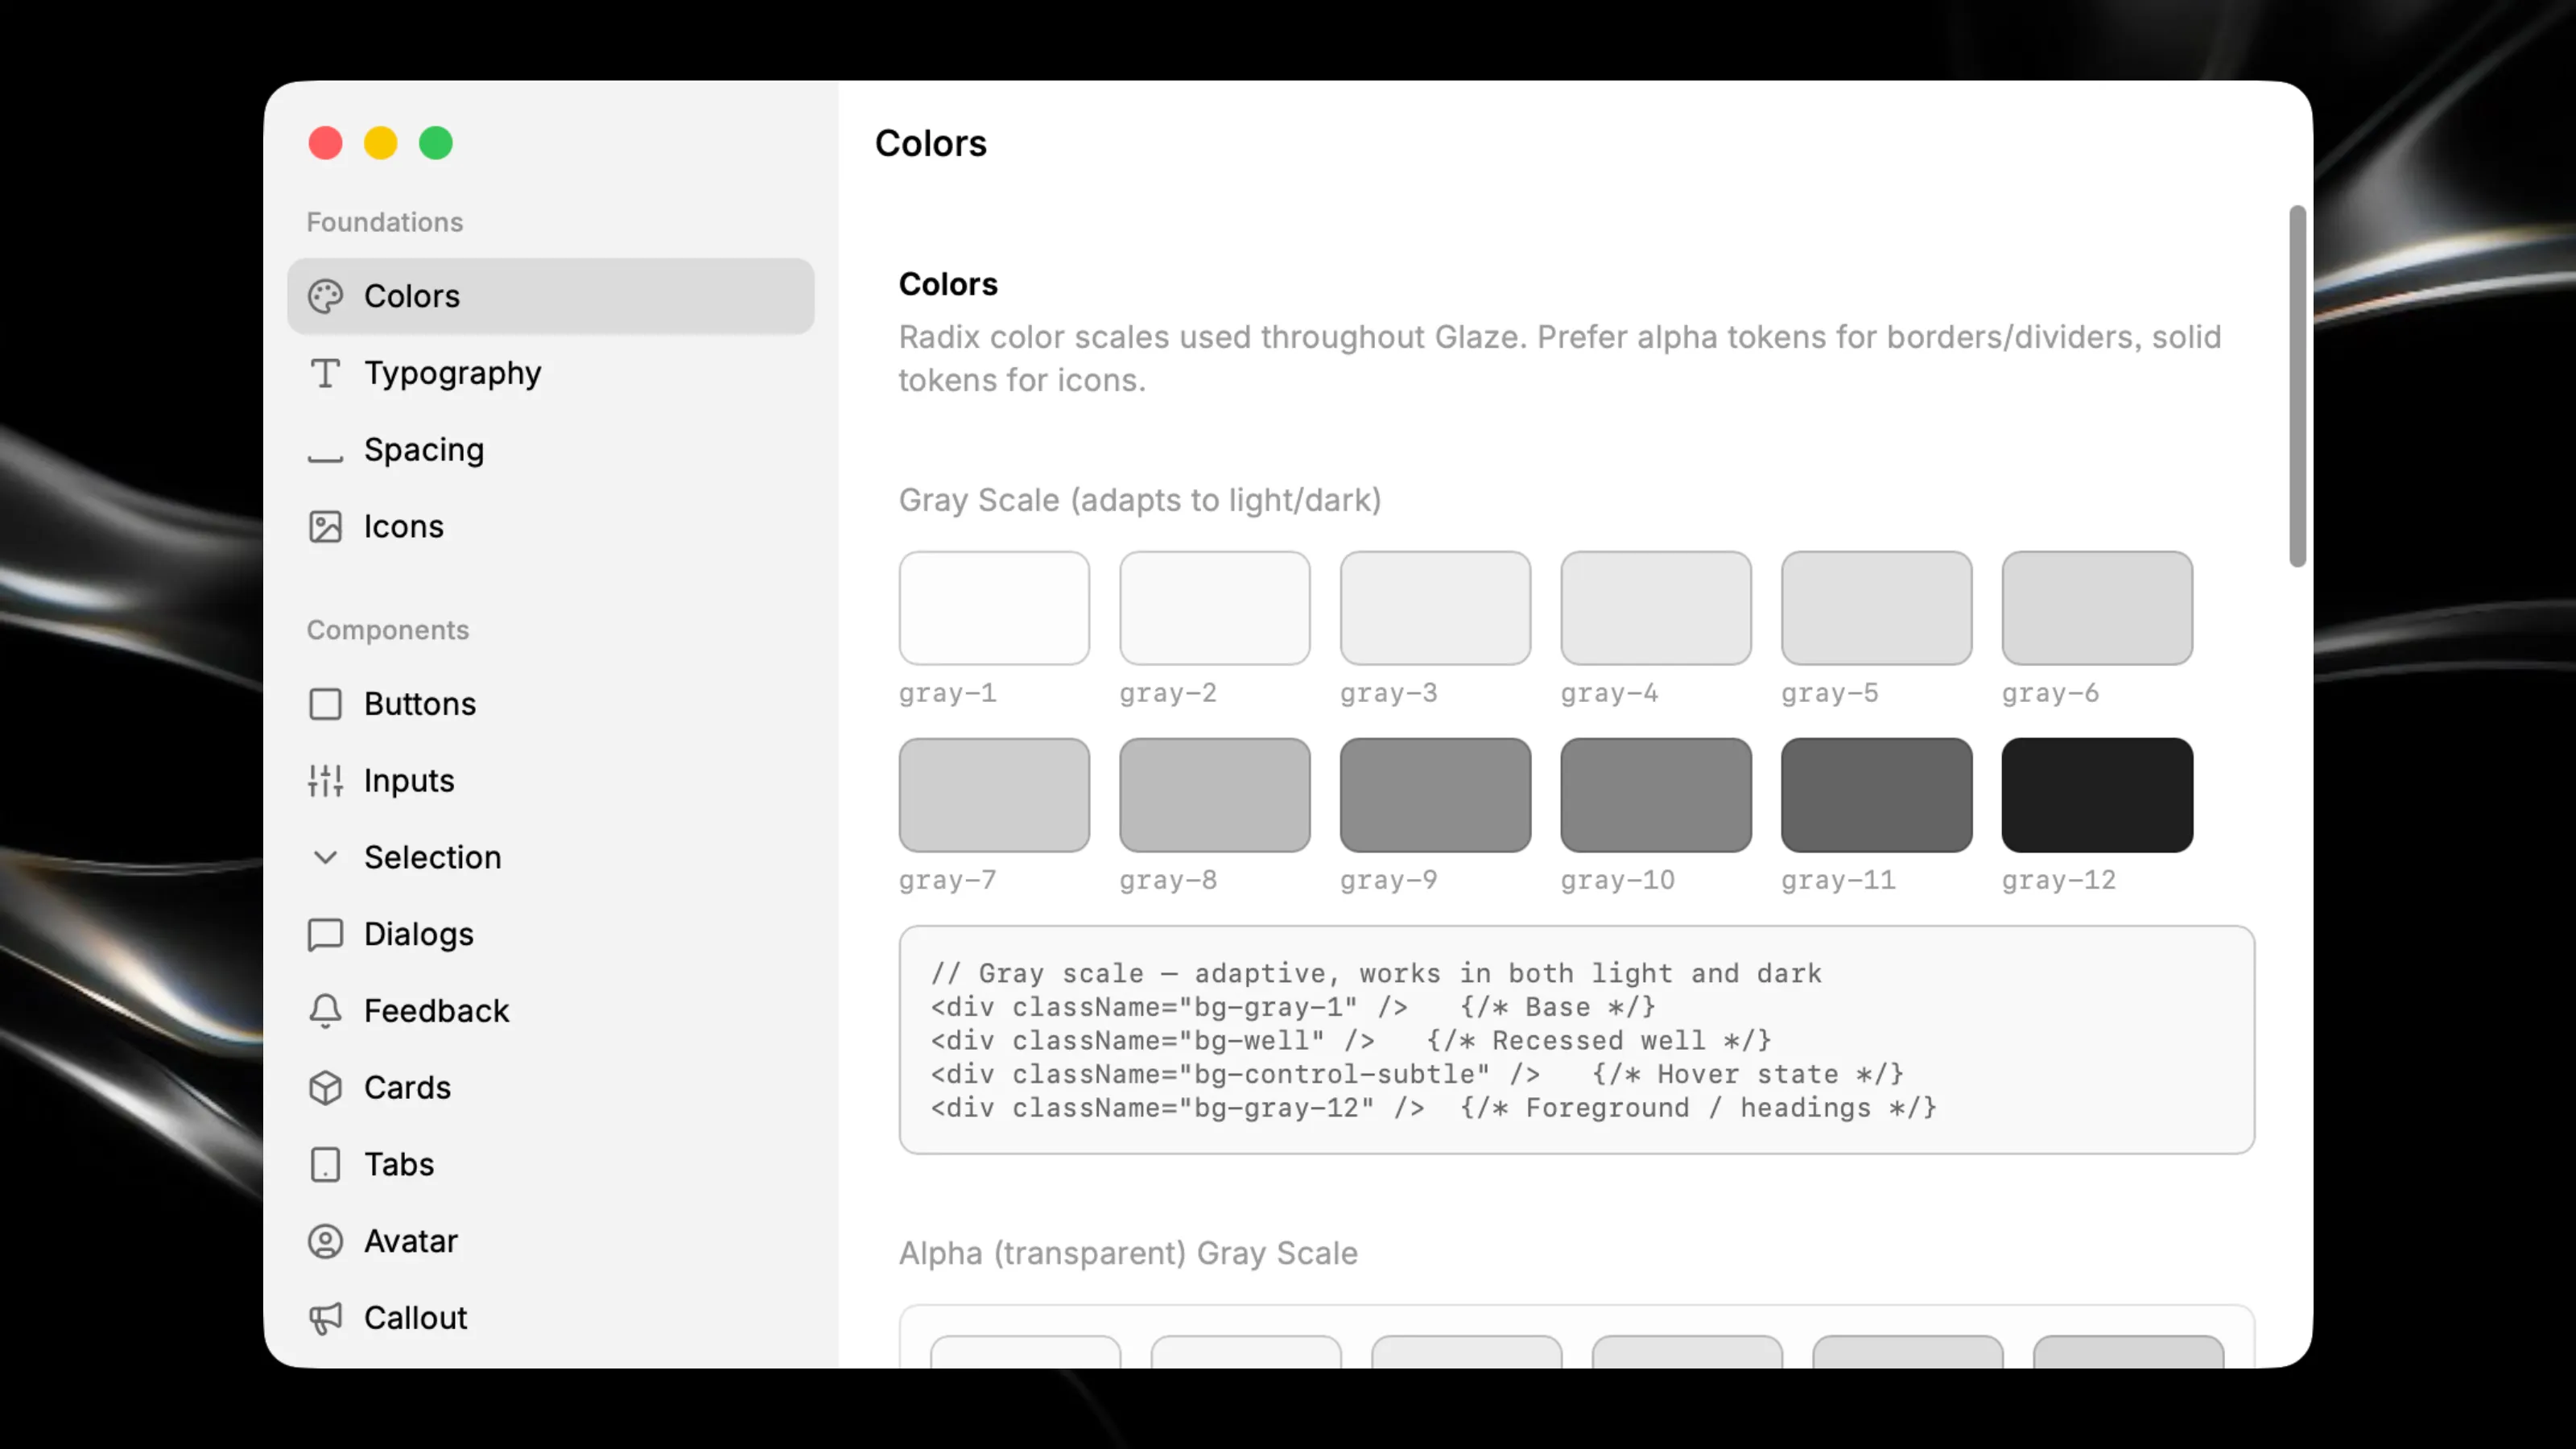Click the bell icon beside Feedback
The width and height of the screenshot is (2576, 1449).
click(x=325, y=1011)
